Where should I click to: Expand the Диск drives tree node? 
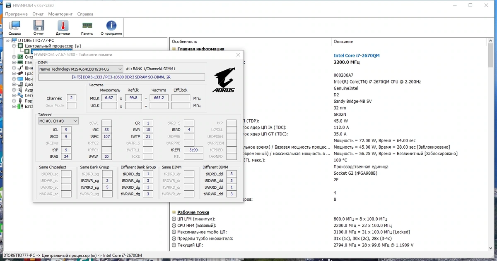click(14, 84)
